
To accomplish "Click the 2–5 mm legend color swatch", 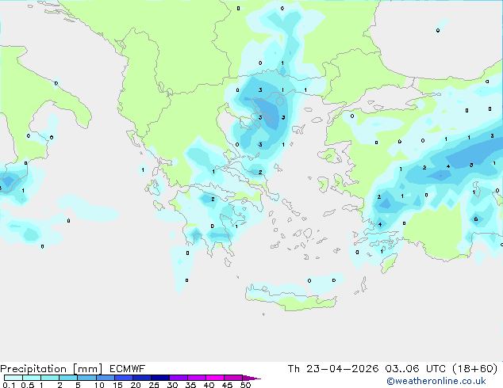I will coord(68,378).
